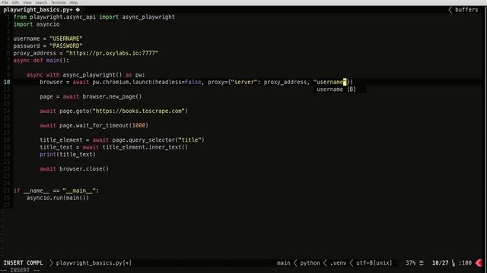This screenshot has width=487, height=273.
Task: Place cursor on the "USERNAME" string
Action: point(66,39)
